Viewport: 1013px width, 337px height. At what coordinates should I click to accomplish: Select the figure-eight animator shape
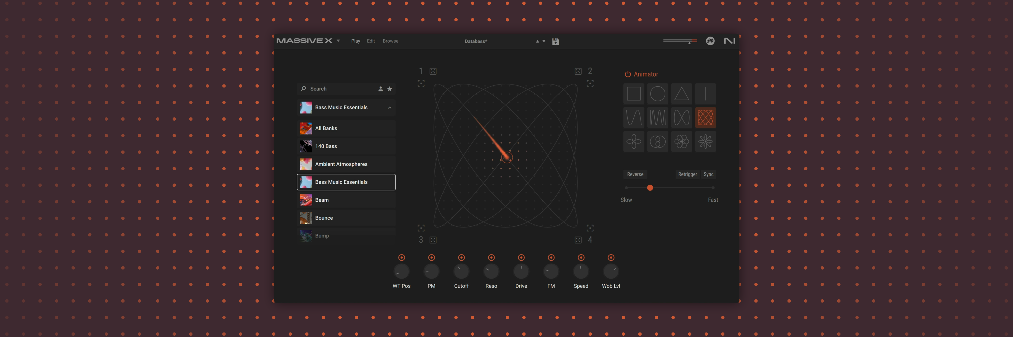pyautogui.click(x=681, y=118)
